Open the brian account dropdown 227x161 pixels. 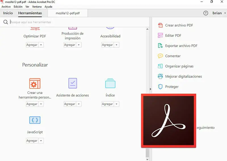click(x=219, y=13)
